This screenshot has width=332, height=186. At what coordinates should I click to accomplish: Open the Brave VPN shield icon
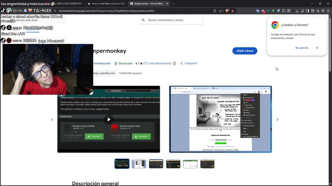(x=323, y=11)
